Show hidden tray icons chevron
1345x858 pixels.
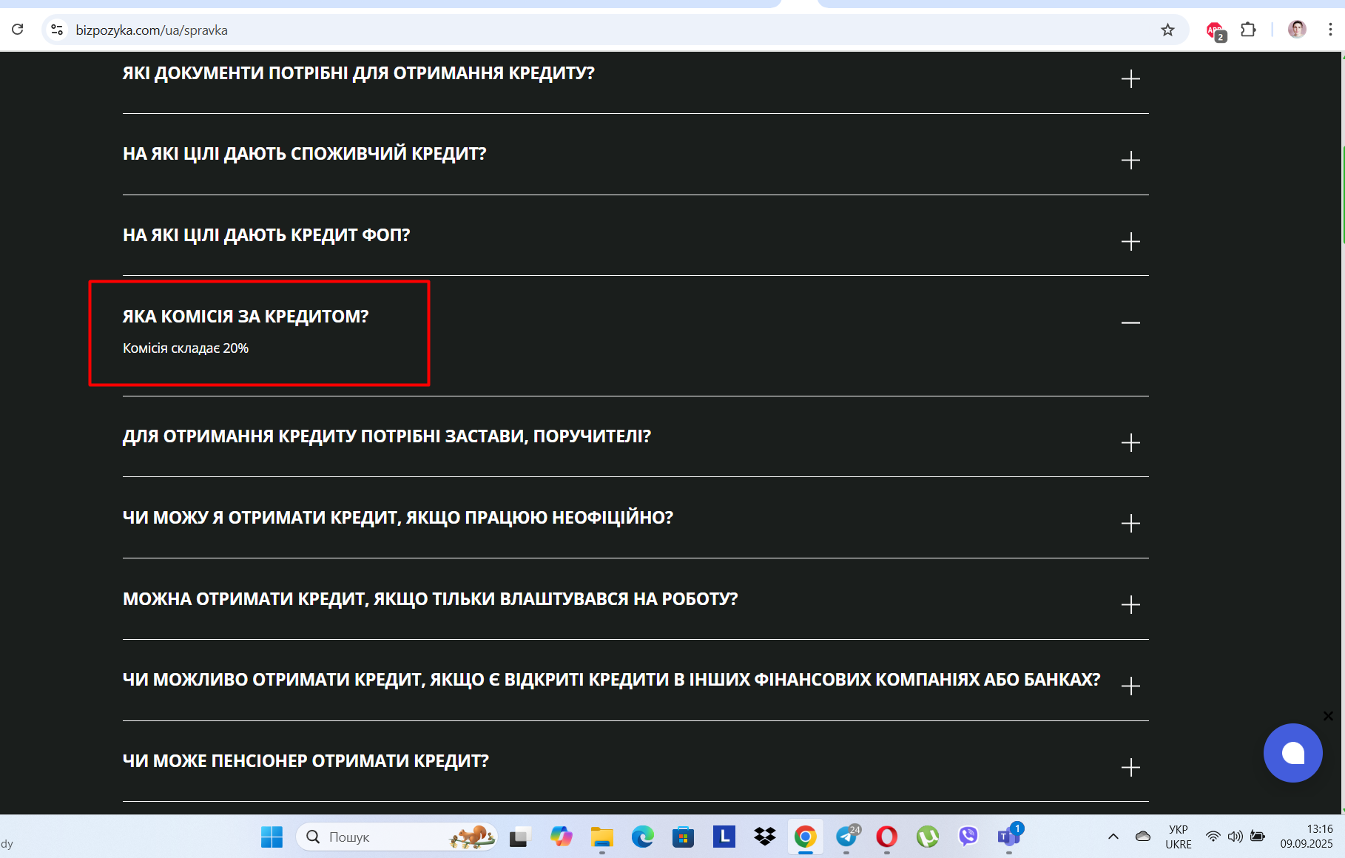pyautogui.click(x=1113, y=837)
